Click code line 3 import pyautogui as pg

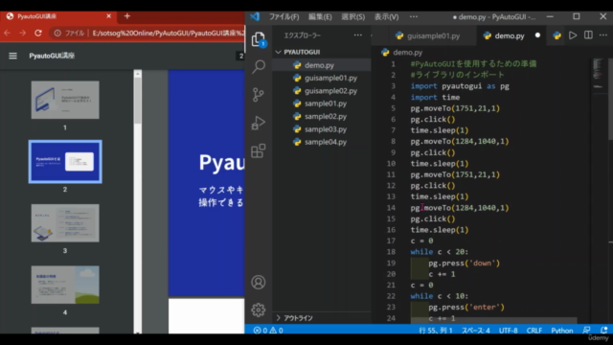pos(460,86)
